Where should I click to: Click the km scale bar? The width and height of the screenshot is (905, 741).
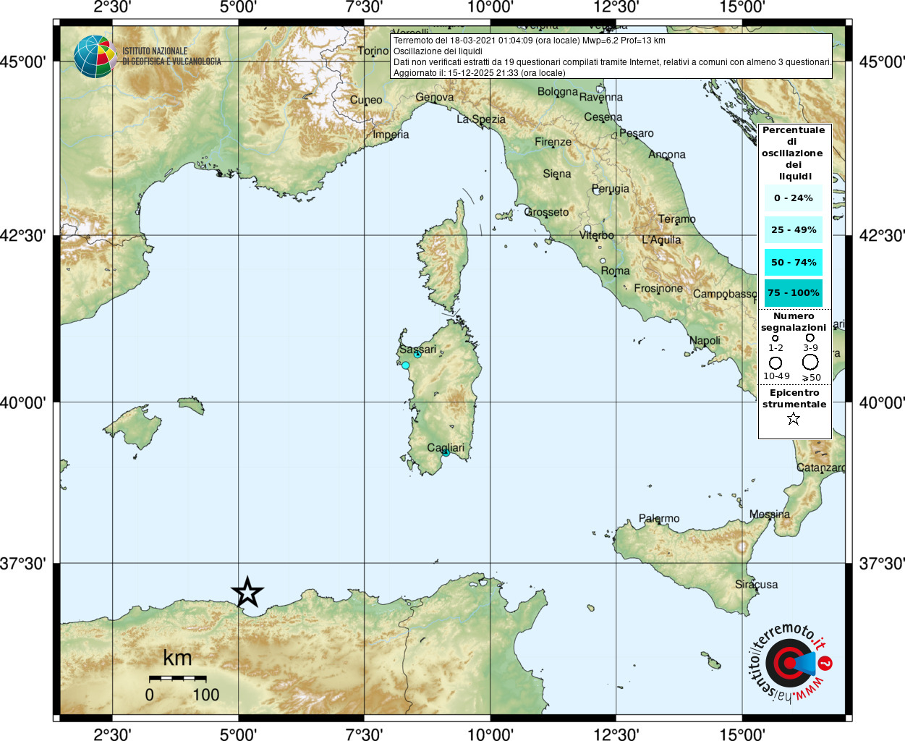[x=178, y=679]
